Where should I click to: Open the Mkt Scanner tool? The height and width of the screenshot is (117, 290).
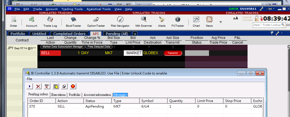(144, 22)
